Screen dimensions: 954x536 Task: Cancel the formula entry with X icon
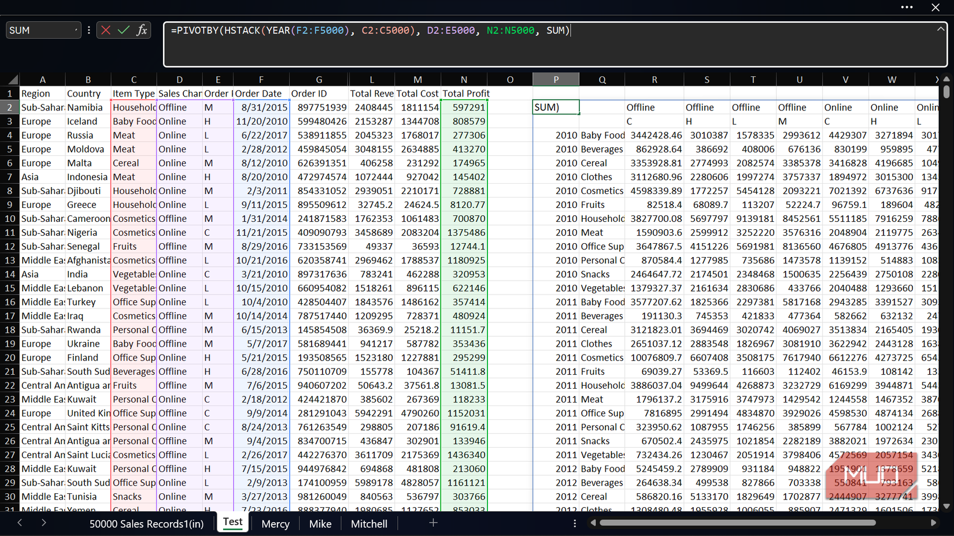point(106,30)
